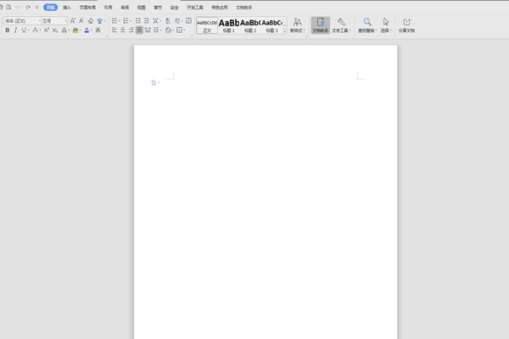The width and height of the screenshot is (509, 339).
Task: Open the Share Document (分享文档) icon
Action: click(x=406, y=22)
